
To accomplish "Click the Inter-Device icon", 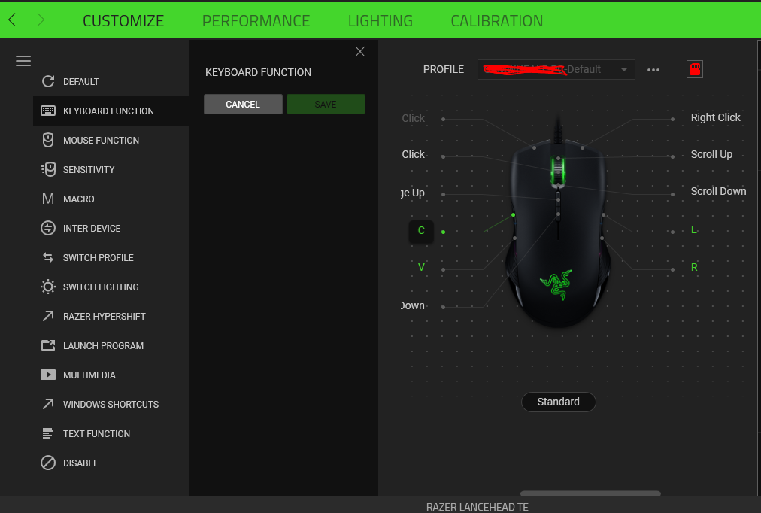I will point(48,228).
